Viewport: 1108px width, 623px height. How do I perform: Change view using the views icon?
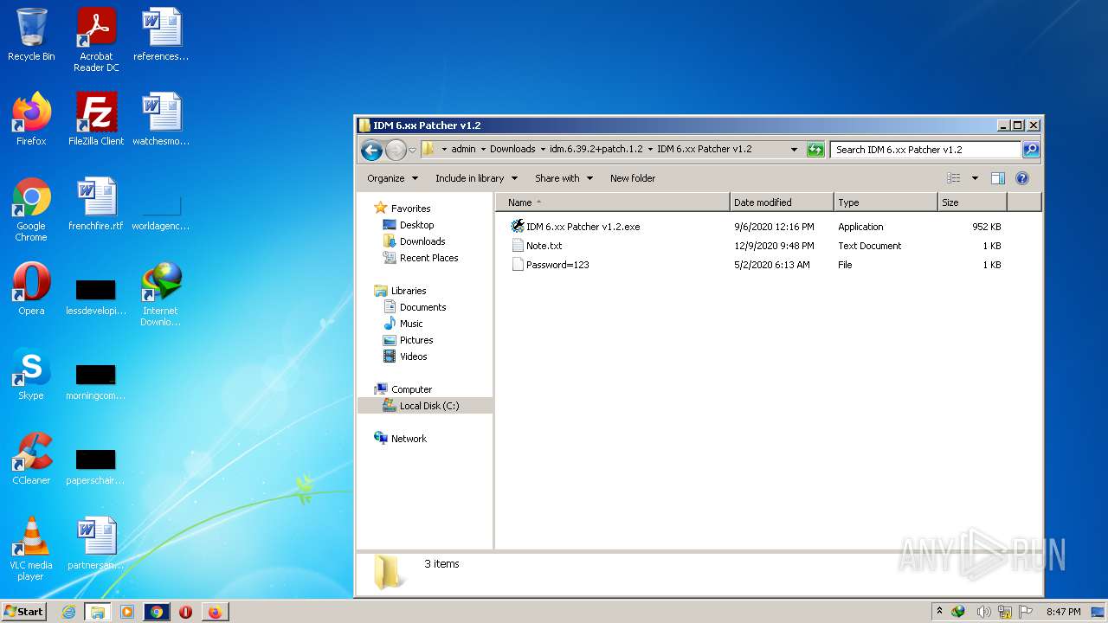(x=954, y=178)
